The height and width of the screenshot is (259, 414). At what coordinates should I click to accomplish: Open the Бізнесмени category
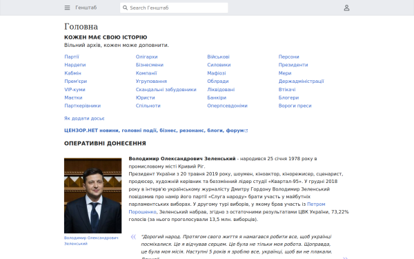pos(150,65)
